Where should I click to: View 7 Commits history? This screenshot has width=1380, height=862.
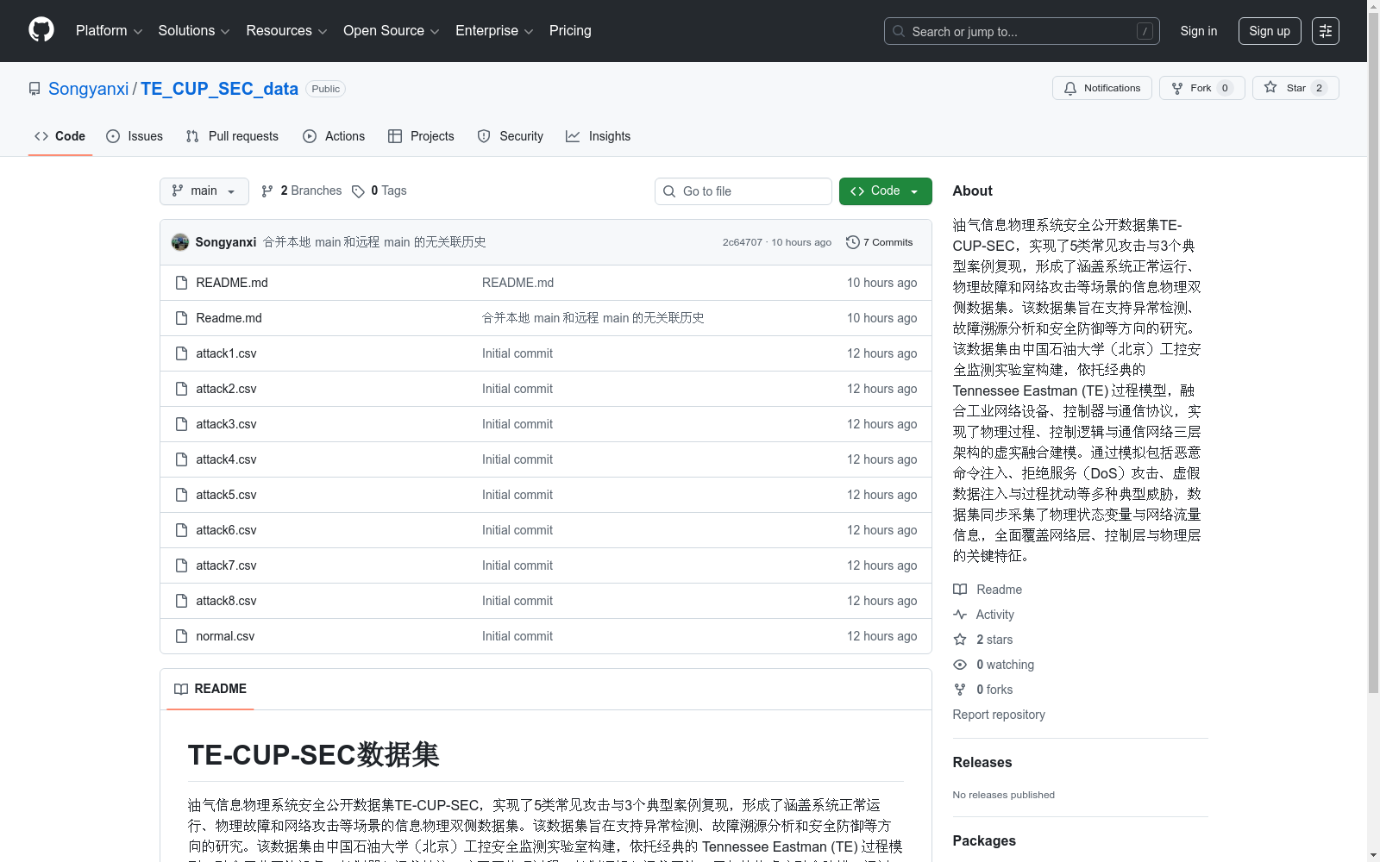click(880, 242)
